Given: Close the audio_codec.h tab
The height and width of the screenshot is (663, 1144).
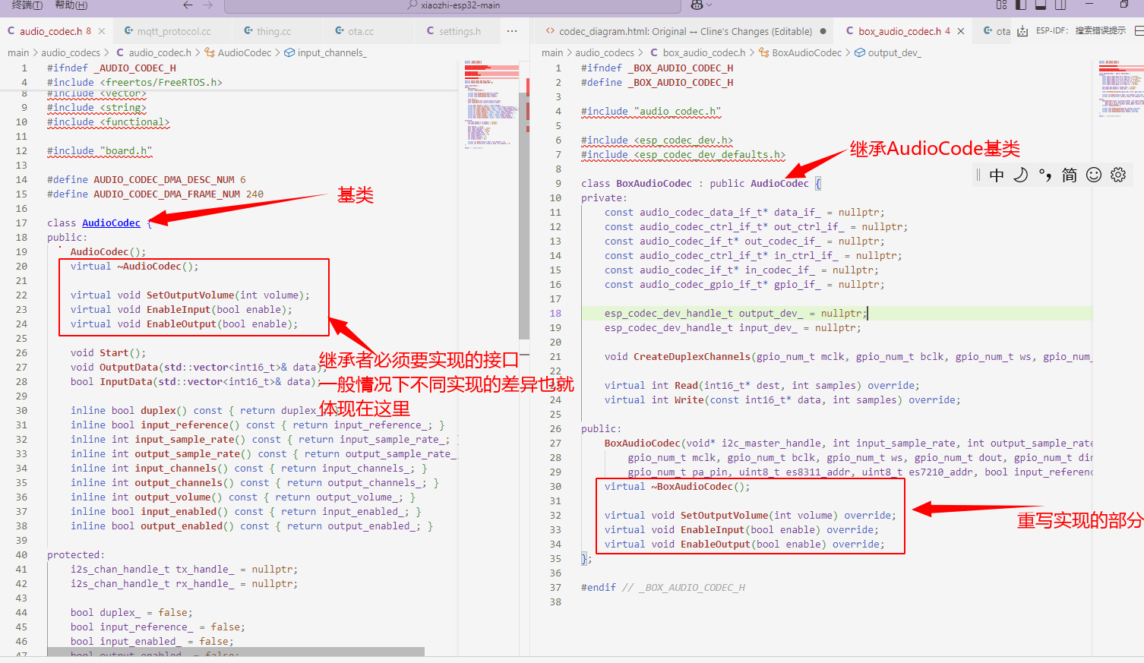Looking at the screenshot, I should (102, 31).
